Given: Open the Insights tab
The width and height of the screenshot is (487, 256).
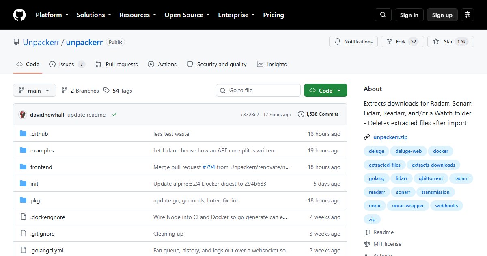Looking at the screenshot, I should coord(272,64).
